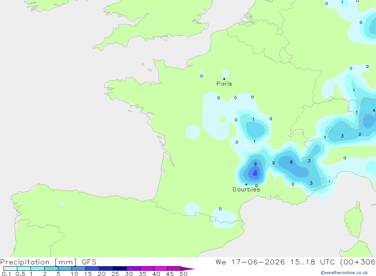Select the Paris city label
Screen dimensions: 376x276
224,84
